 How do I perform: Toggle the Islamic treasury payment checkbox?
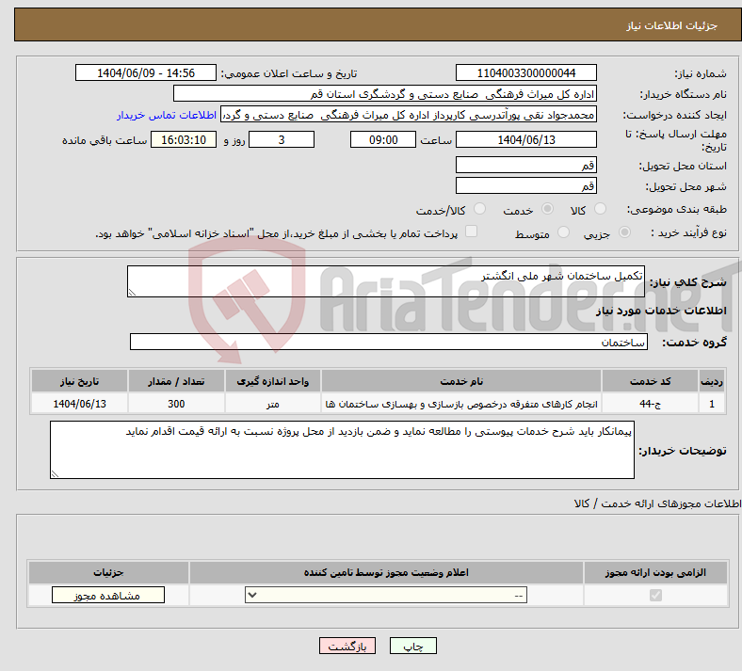471,232
